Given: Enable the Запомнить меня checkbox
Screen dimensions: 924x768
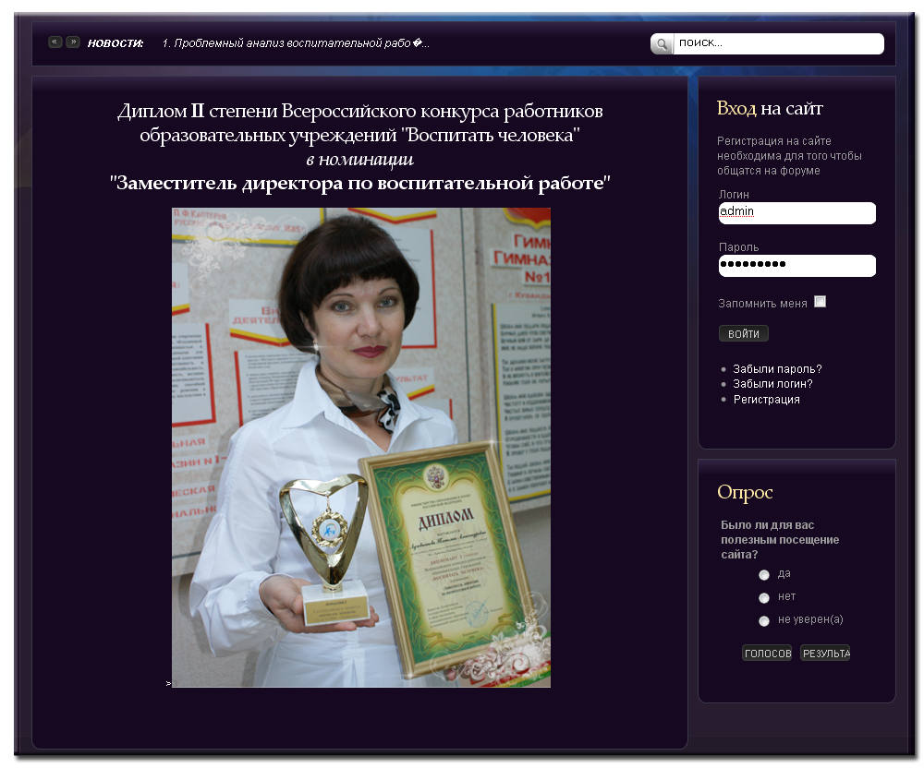Looking at the screenshot, I should tap(820, 301).
